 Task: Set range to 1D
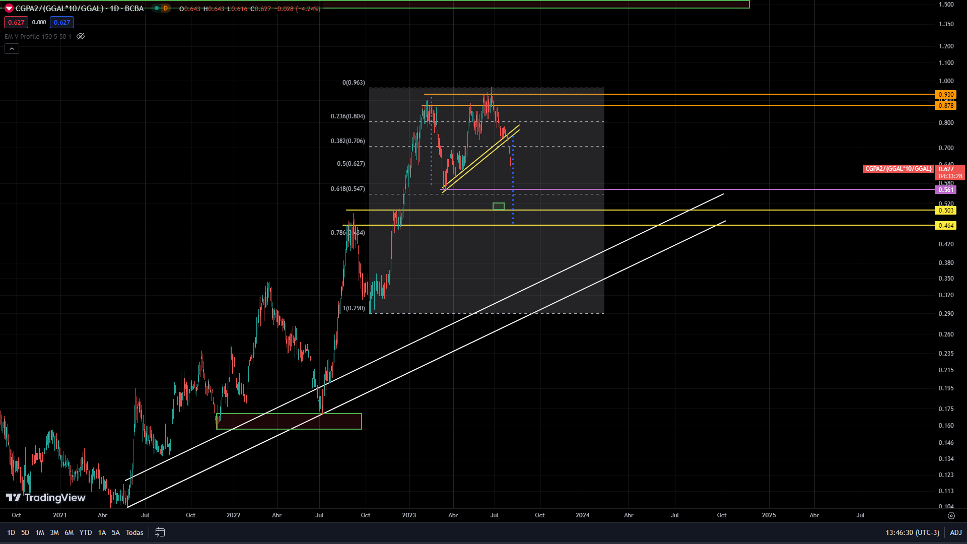(x=11, y=532)
